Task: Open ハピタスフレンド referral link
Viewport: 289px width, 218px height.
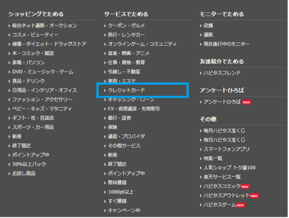Action: (x=222, y=73)
